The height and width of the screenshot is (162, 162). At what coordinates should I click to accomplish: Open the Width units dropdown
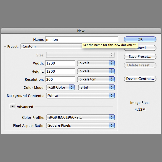coord(96,63)
